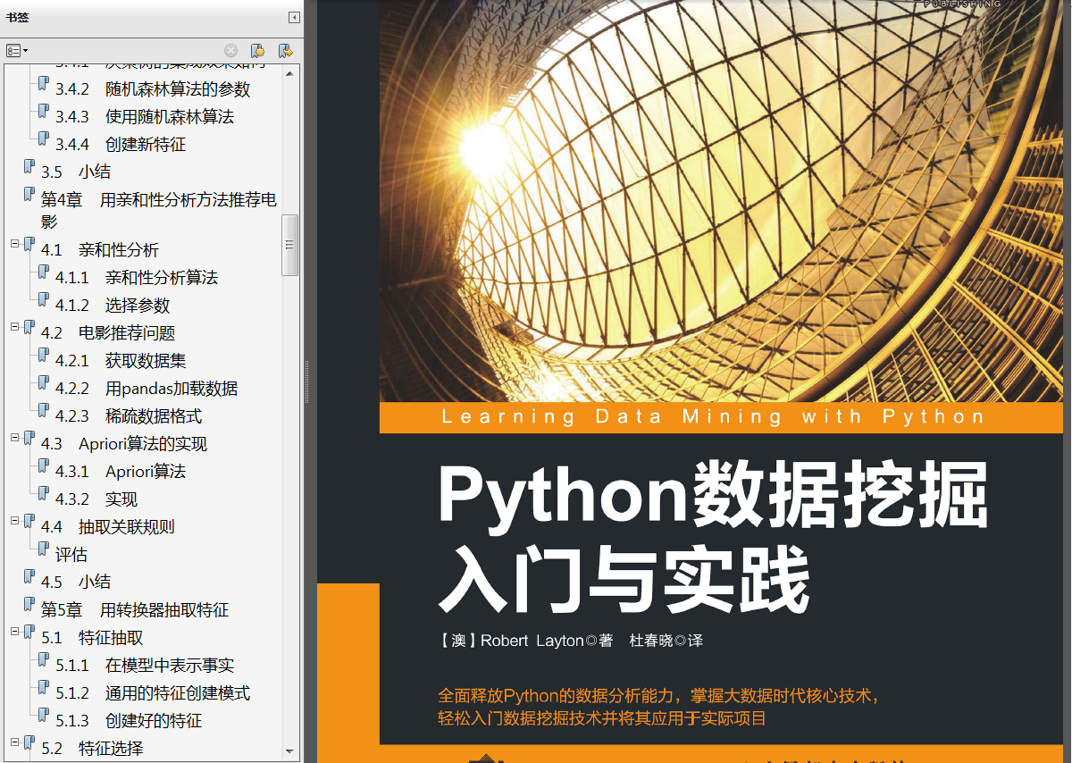Jump to bookmark 4.1 亲和性分析
The width and height of the screenshot is (1072, 763).
[99, 250]
